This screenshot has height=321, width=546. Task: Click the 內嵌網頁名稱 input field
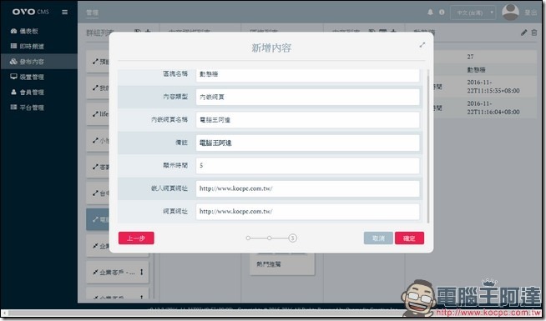tap(307, 120)
